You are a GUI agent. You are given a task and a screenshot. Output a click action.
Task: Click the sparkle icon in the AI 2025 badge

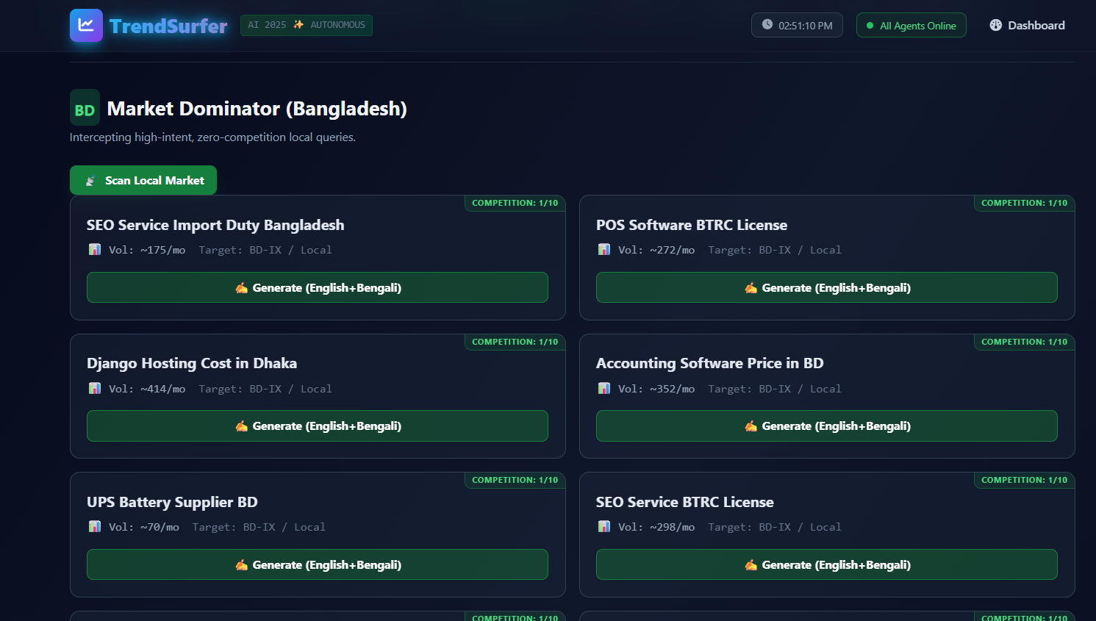pos(298,25)
